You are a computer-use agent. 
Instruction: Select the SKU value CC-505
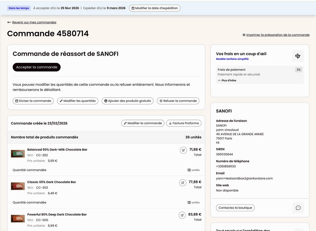(42, 220)
